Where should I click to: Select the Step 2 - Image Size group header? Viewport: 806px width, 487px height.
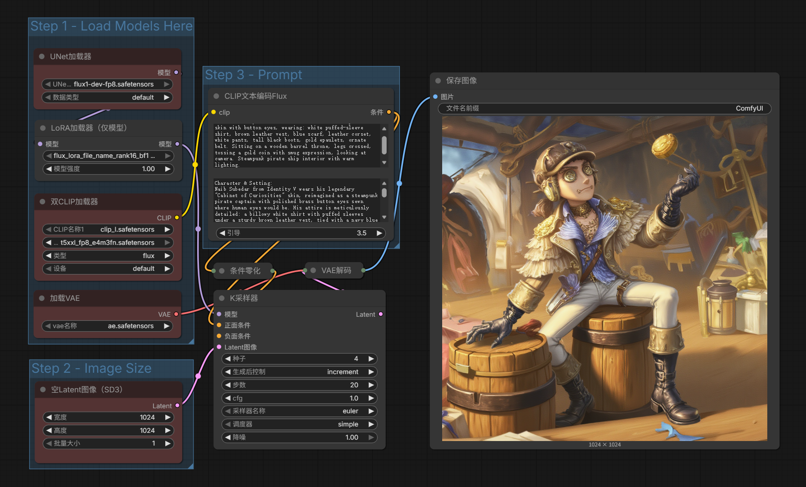[92, 368]
